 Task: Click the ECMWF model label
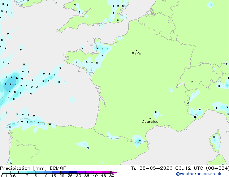58,168
